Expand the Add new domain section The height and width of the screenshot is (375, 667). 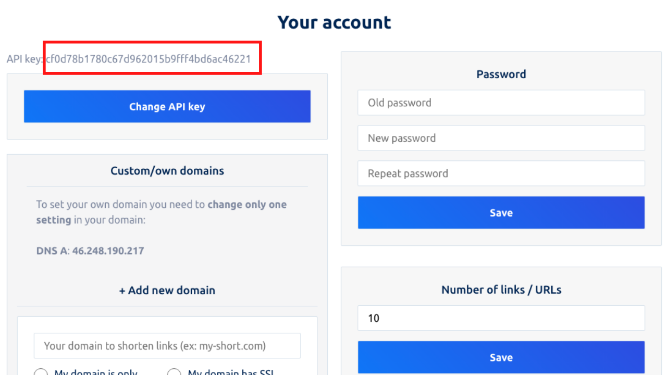point(167,290)
